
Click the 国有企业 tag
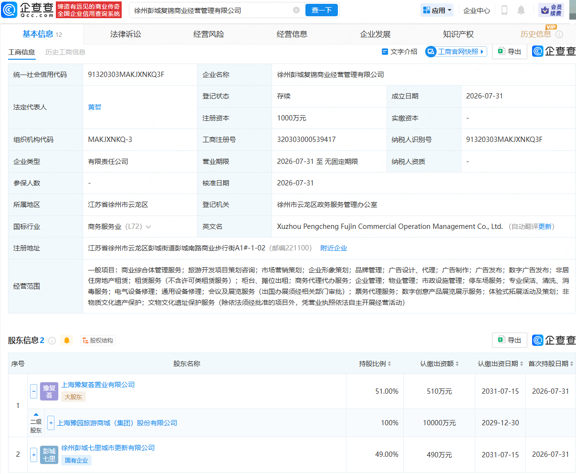(76, 461)
